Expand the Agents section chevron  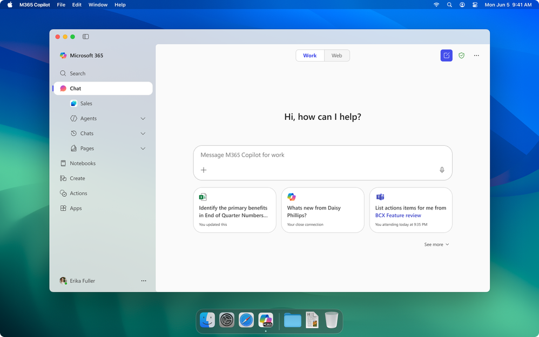(143, 119)
